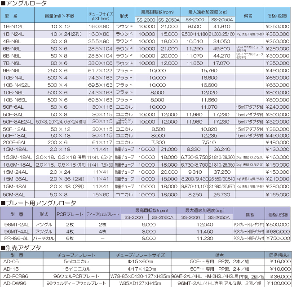This screenshot has height=287, width=292.
Task: Select the 15,760 acceleration value
Action: (x=209, y=71)
